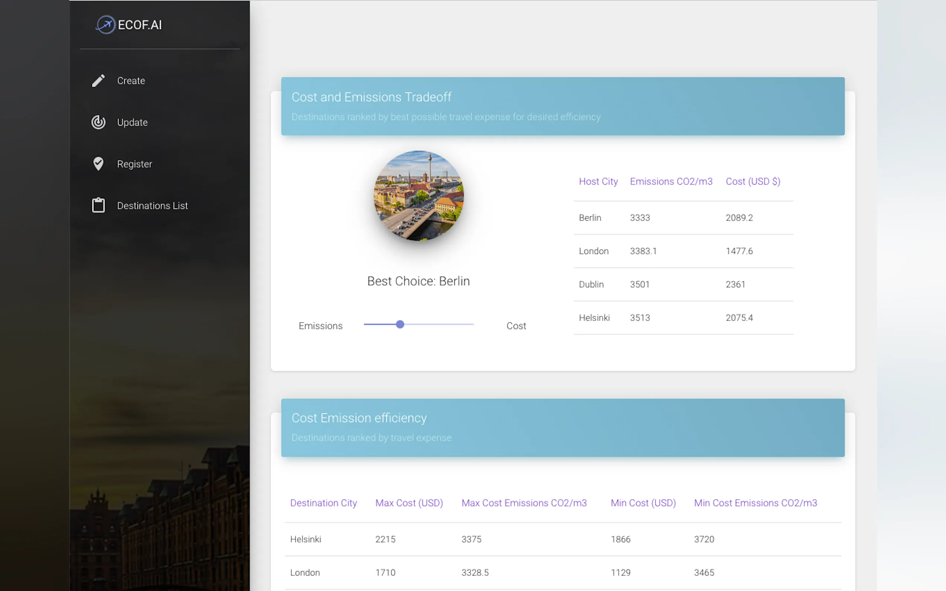The image size is (946, 591).
Task: Click the Emissions CO2/m3 column header
Action: (x=671, y=181)
